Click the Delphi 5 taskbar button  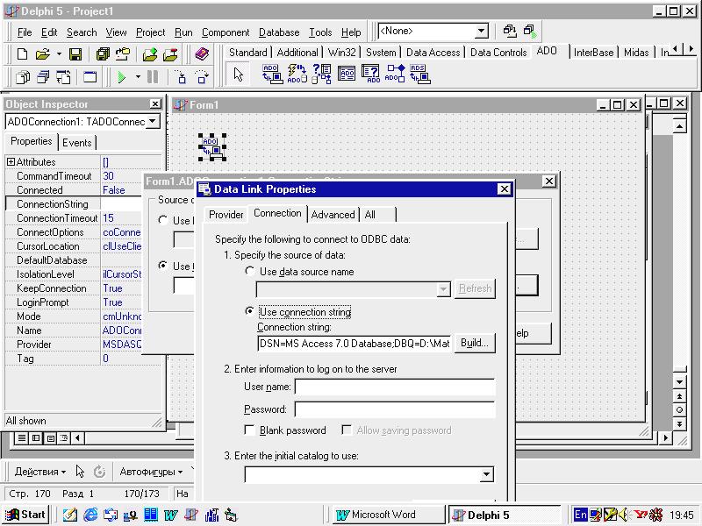point(504,515)
